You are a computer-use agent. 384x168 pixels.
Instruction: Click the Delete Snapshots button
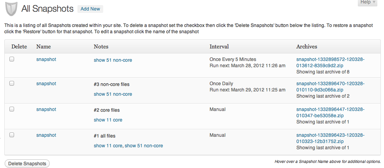(x=27, y=164)
